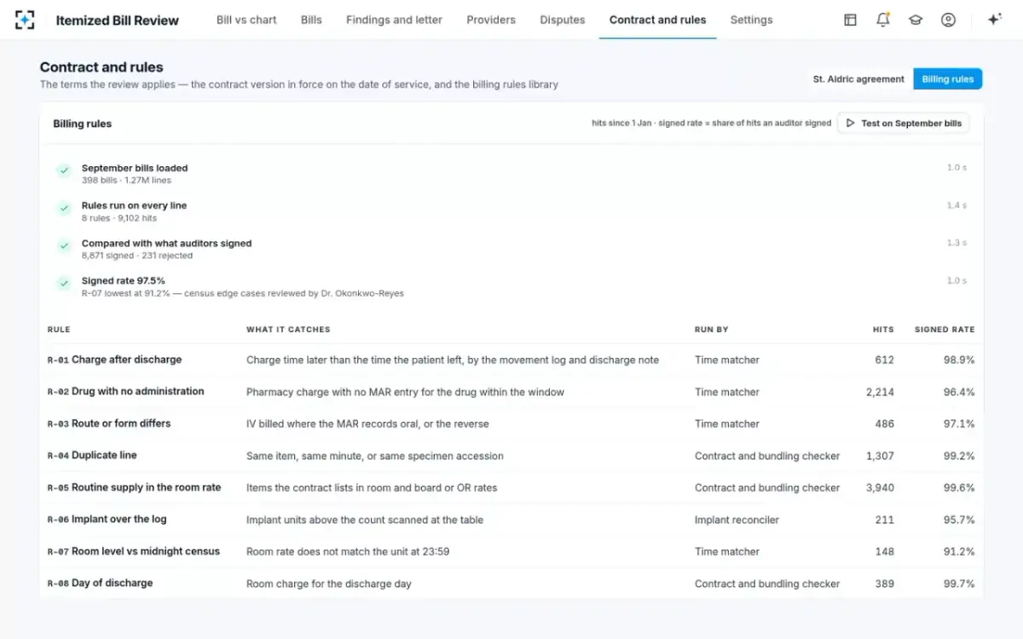
Task: Click Implant reconciler in Run By column
Action: tap(737, 520)
